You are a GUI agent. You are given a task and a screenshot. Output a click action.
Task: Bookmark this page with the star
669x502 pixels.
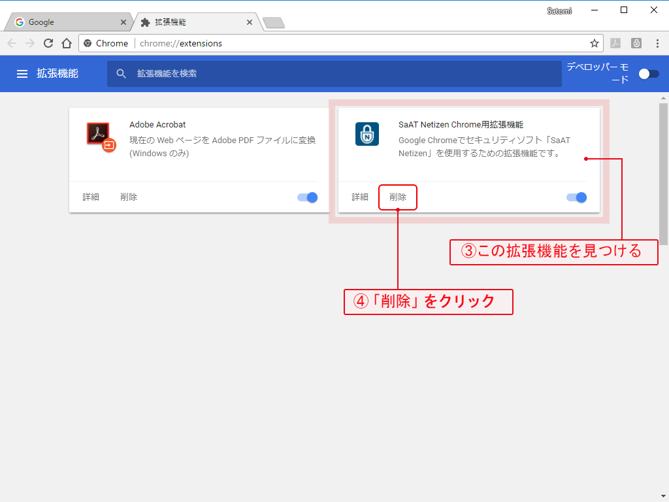pos(595,43)
